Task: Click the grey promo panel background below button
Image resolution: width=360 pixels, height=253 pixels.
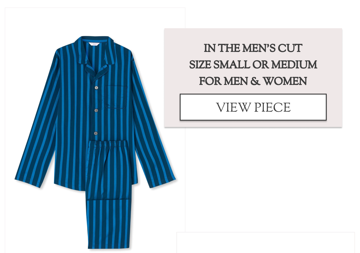Action: [x=253, y=124]
